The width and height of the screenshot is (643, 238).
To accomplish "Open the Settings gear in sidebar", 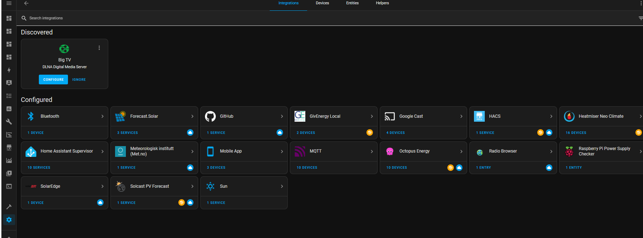I will (9, 220).
